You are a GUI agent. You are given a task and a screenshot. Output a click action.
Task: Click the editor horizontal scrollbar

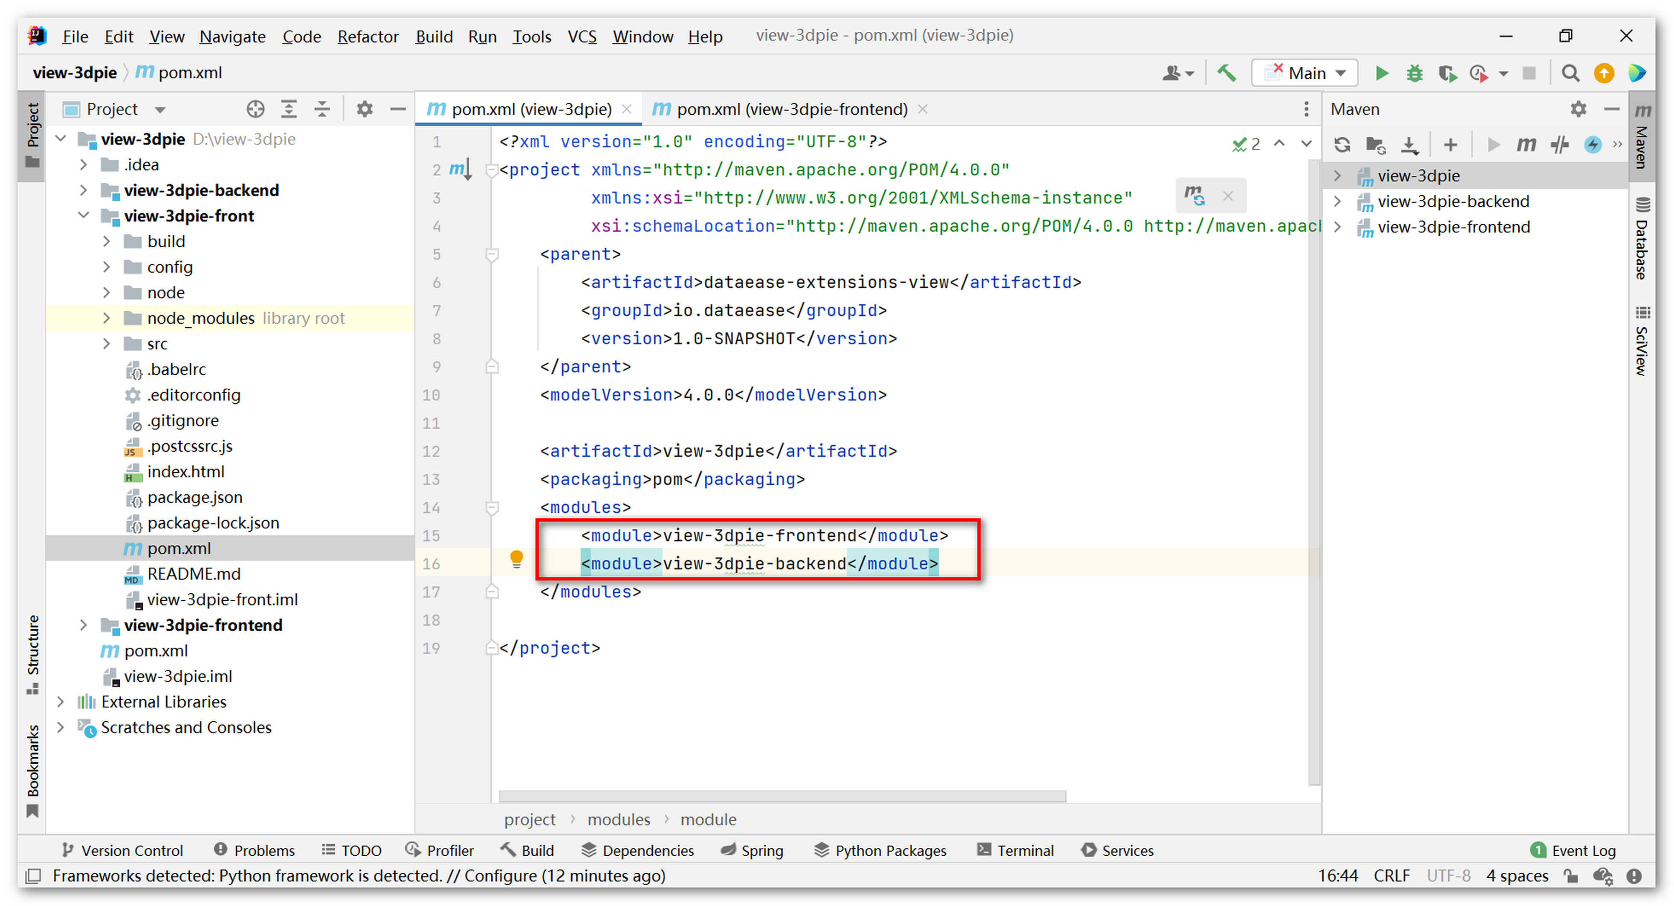[x=782, y=796]
